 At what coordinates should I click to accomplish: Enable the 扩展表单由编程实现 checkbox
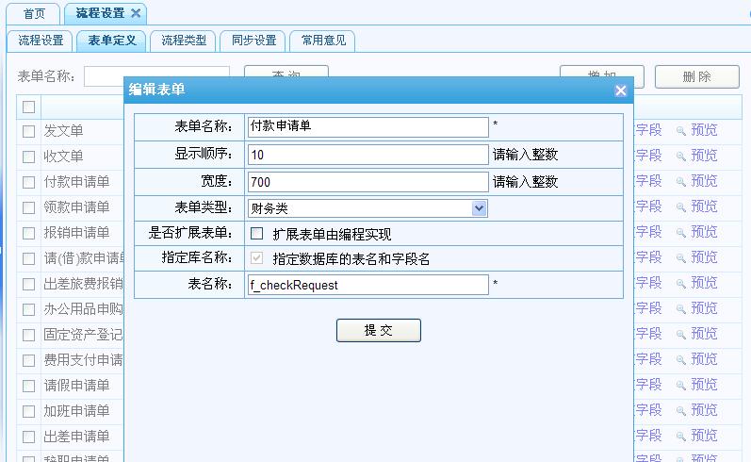coord(256,234)
